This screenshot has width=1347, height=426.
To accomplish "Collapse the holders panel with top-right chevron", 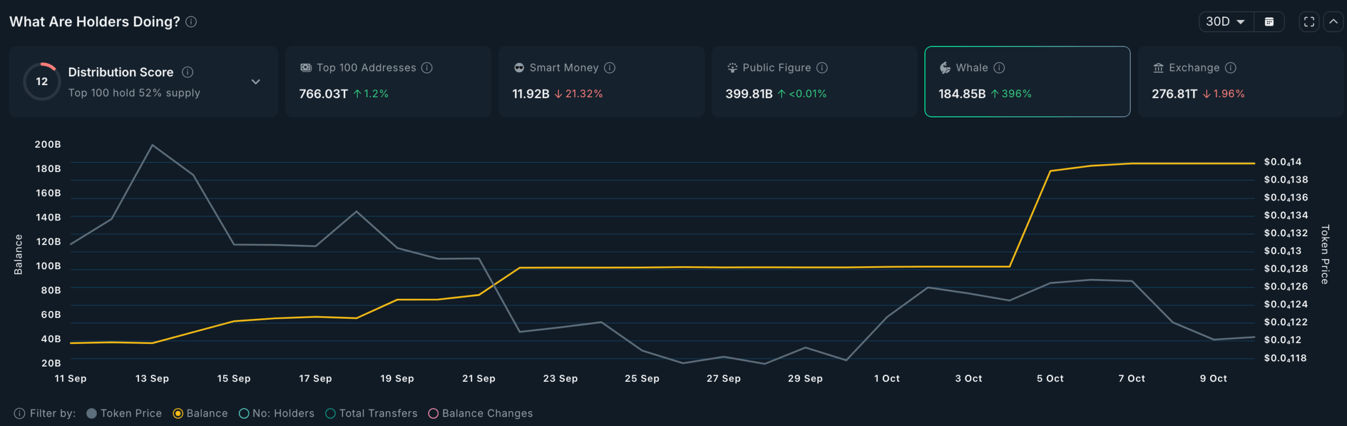I will pyautogui.click(x=1333, y=22).
